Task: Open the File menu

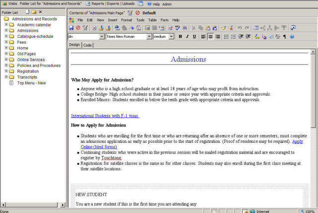Action: [x=80, y=20]
